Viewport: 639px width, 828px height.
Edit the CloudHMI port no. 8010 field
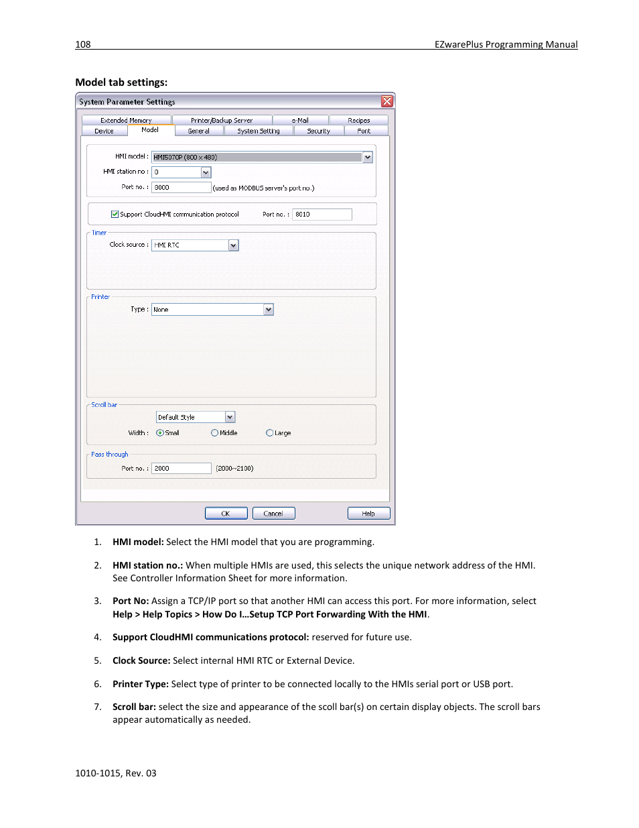(322, 215)
